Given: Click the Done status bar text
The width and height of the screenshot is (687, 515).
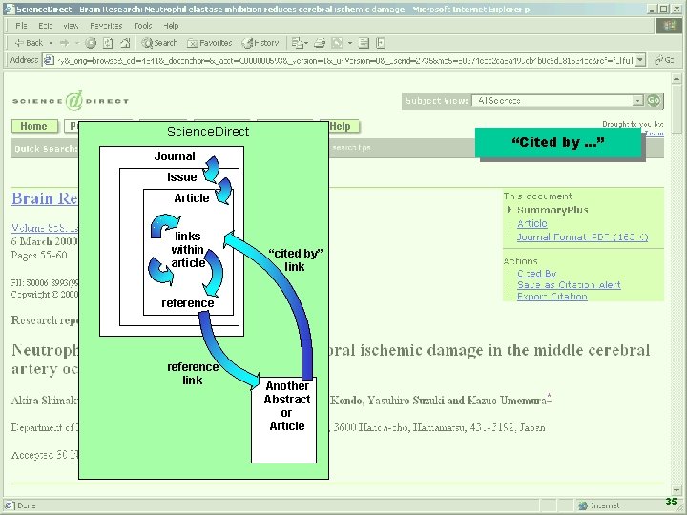Looking at the screenshot, I should coord(27,505).
